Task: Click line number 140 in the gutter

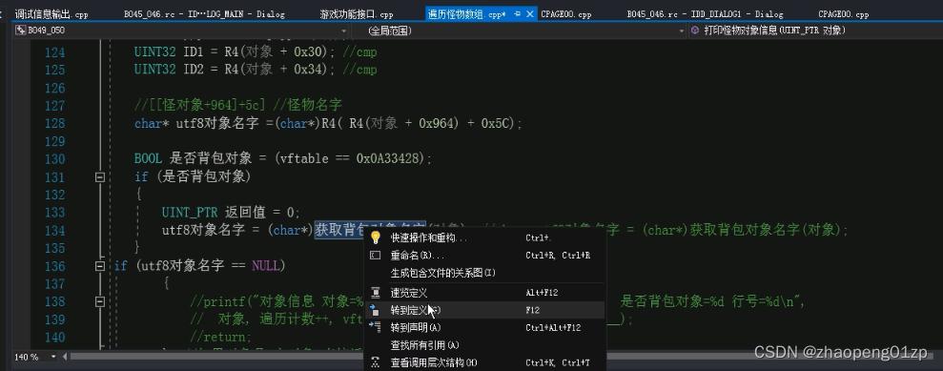Action: coord(54,338)
